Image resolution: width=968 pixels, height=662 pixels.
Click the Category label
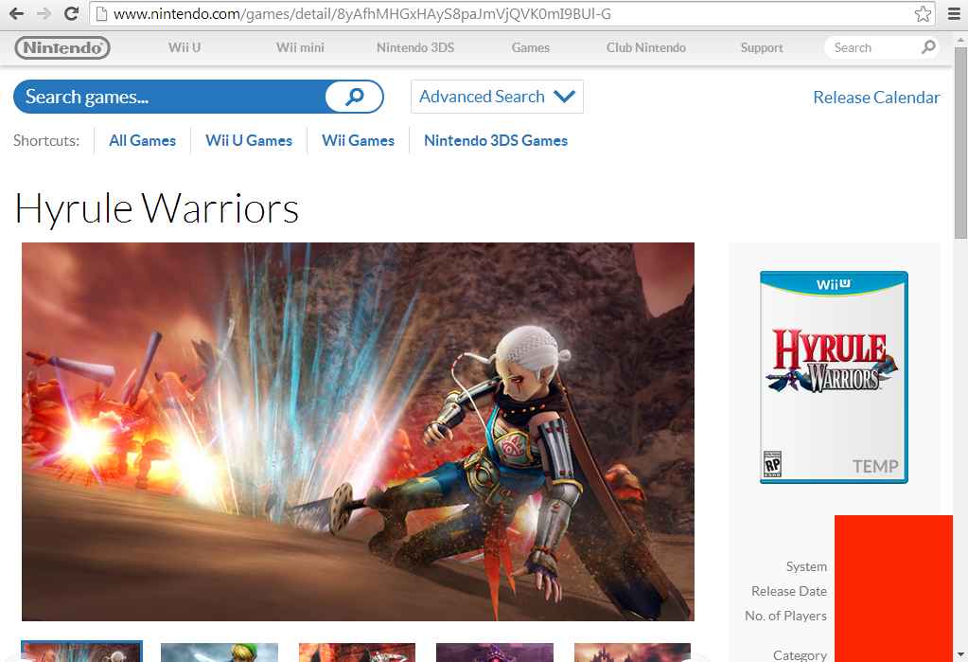click(801, 654)
